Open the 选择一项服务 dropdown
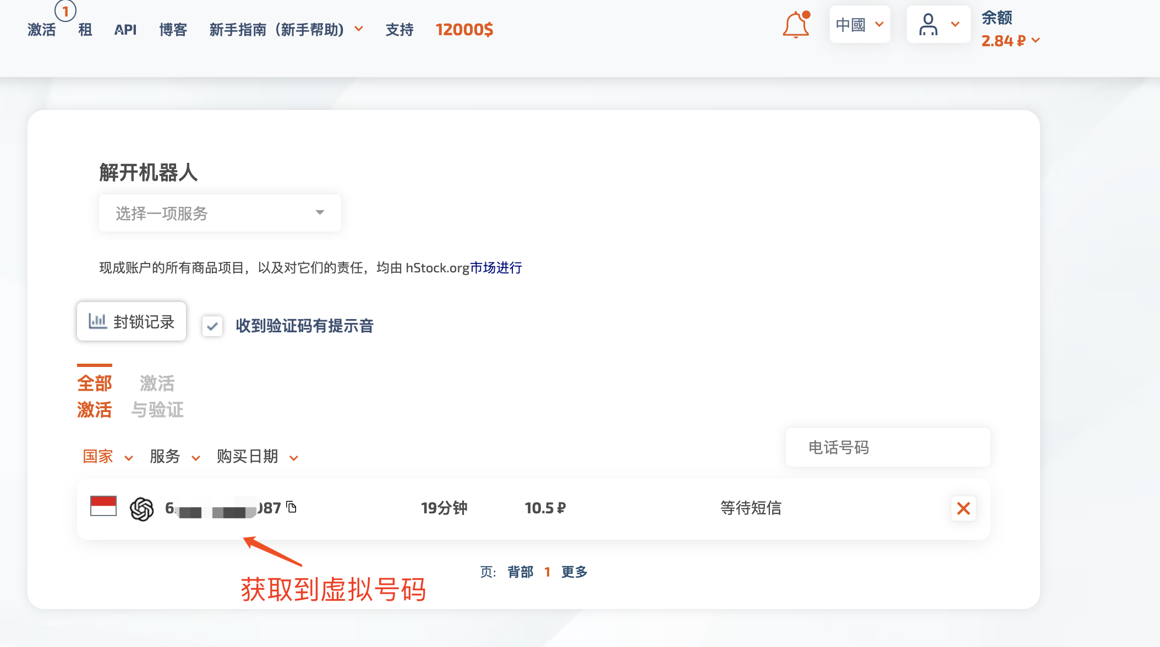 pyautogui.click(x=220, y=213)
